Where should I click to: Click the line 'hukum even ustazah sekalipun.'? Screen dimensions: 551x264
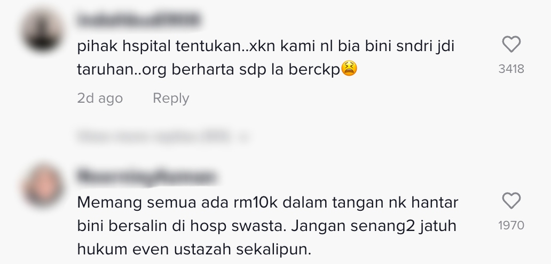194,249
